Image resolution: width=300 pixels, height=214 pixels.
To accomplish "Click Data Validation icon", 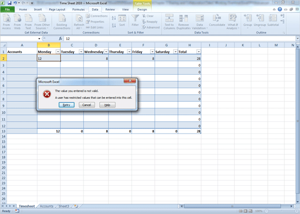I will pos(200,22).
